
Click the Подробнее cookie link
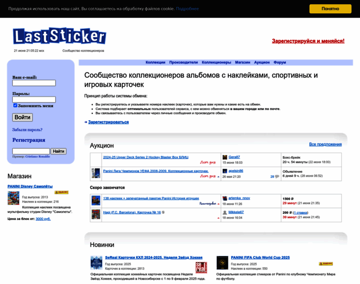click(188, 9)
